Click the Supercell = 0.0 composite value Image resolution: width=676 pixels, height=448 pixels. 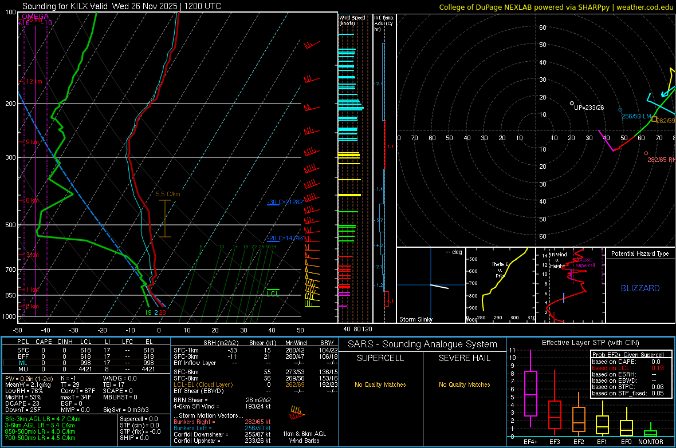(139, 419)
